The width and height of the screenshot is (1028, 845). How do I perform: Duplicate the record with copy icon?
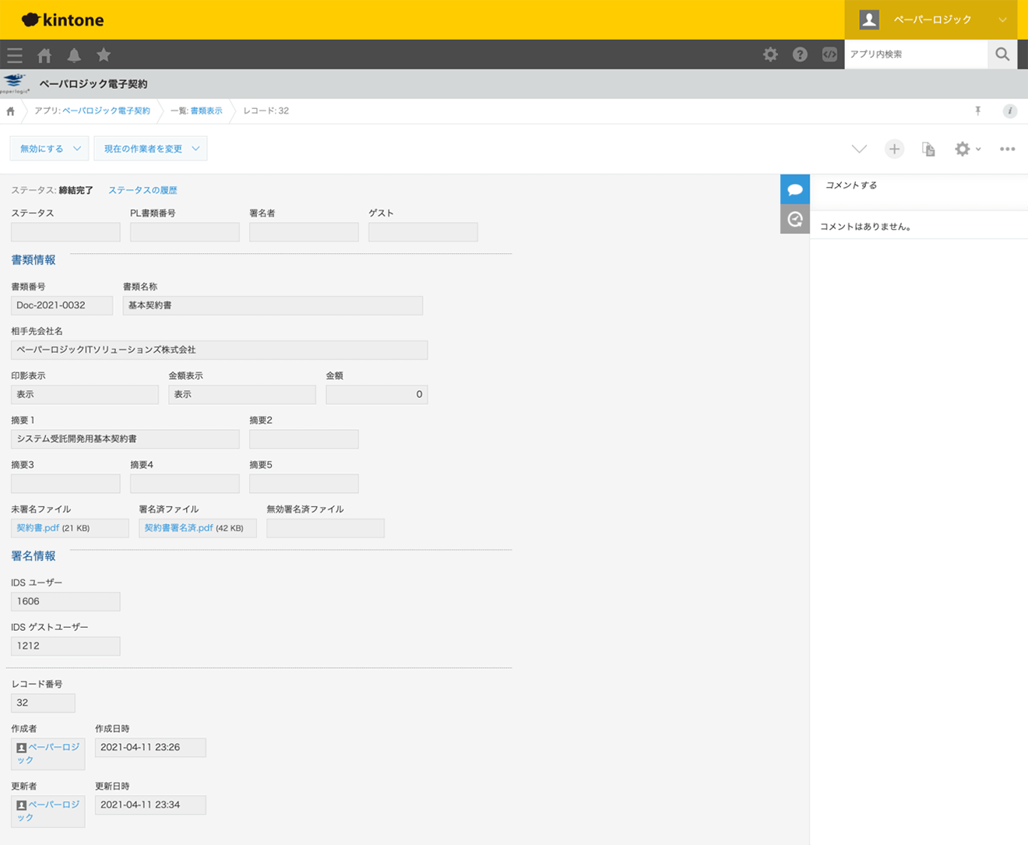pos(928,149)
